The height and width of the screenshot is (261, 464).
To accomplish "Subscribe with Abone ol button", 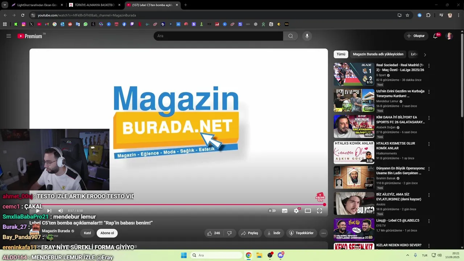I will tap(107, 233).
